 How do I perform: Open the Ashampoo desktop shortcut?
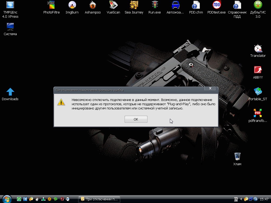click(x=93, y=7)
